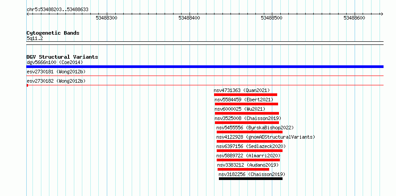This screenshot has width=396, height=196.
Task: Open the nsv4122928 (gnomADStructuralVariants) label
Action: [x=266, y=137]
